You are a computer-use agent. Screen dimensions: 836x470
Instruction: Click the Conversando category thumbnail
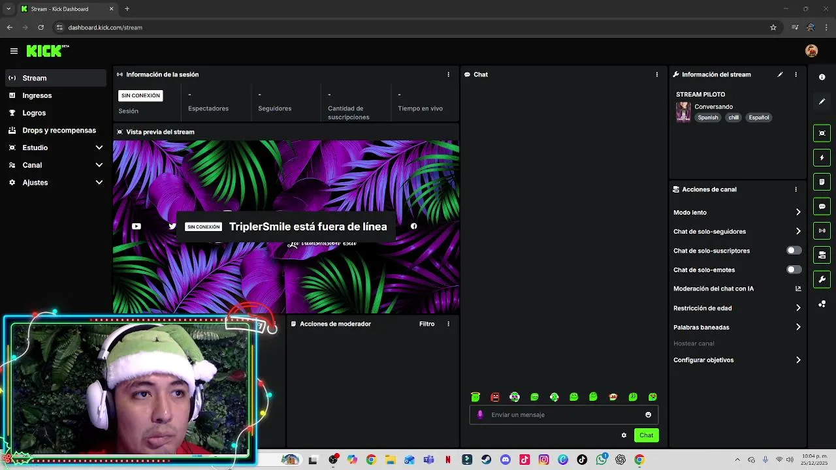683,112
